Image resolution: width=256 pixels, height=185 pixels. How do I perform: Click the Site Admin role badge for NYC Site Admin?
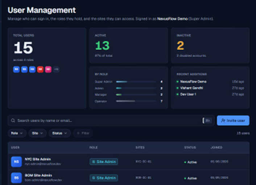[x=104, y=162]
